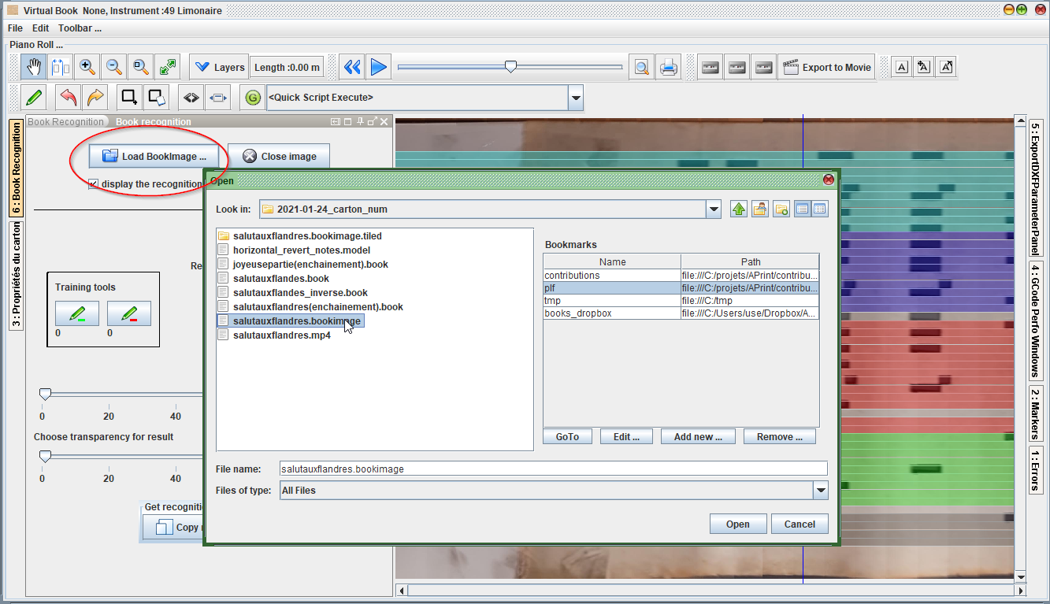Image resolution: width=1050 pixels, height=604 pixels.
Task: Click the redo arrow icon
Action: click(95, 98)
